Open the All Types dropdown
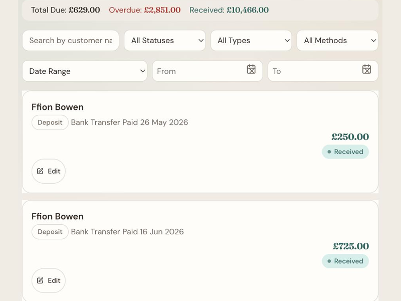Image resolution: width=401 pixels, height=301 pixels. 251,41
